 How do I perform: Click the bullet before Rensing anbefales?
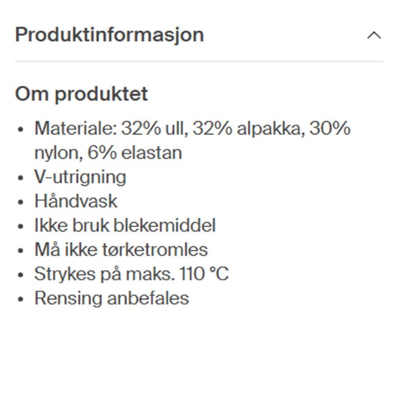[21, 299]
